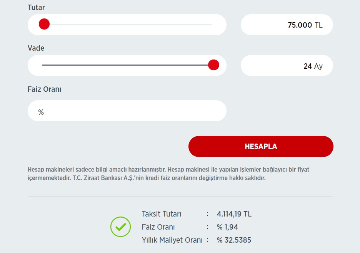This screenshot has width=360, height=253.
Task: Click the Faiz Oranı label above the input
Action: pos(44,89)
